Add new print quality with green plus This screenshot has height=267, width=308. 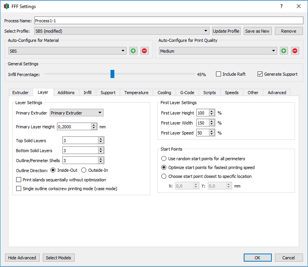coord(284,51)
